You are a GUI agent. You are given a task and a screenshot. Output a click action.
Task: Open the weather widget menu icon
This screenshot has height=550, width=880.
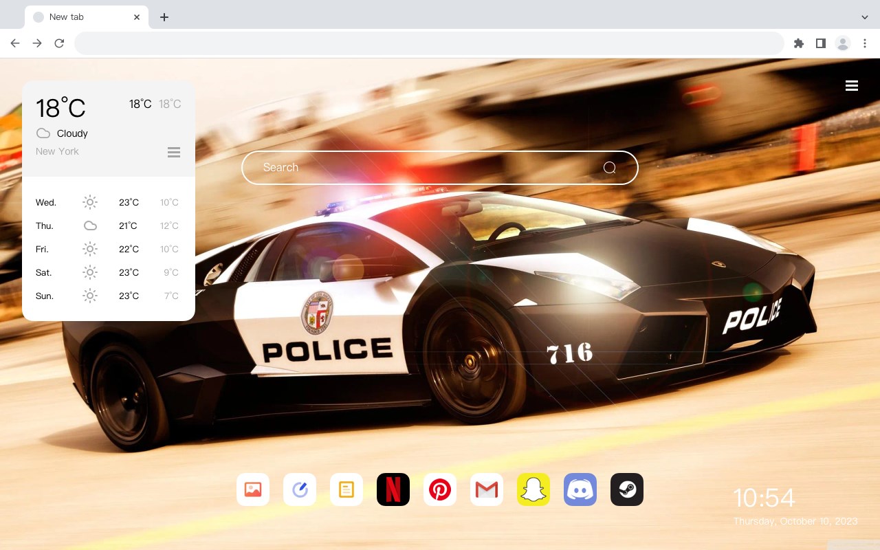174,152
